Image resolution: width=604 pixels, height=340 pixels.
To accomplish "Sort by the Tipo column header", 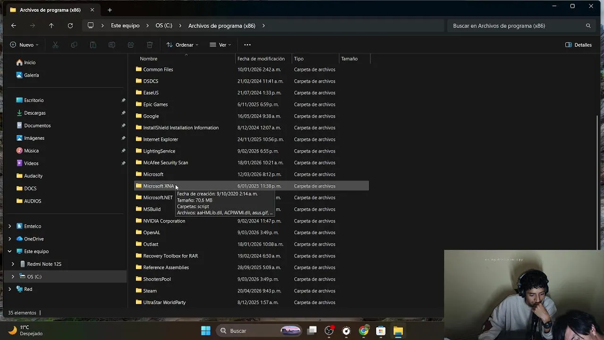I will 299,59.
